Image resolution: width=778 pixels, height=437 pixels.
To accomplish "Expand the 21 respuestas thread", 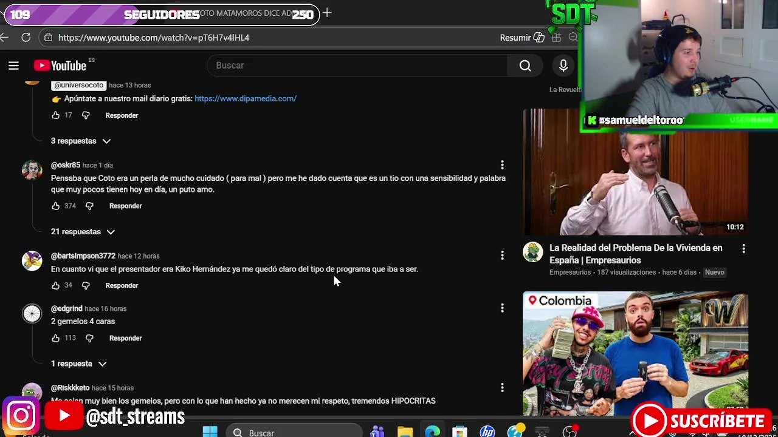I will click(x=83, y=232).
